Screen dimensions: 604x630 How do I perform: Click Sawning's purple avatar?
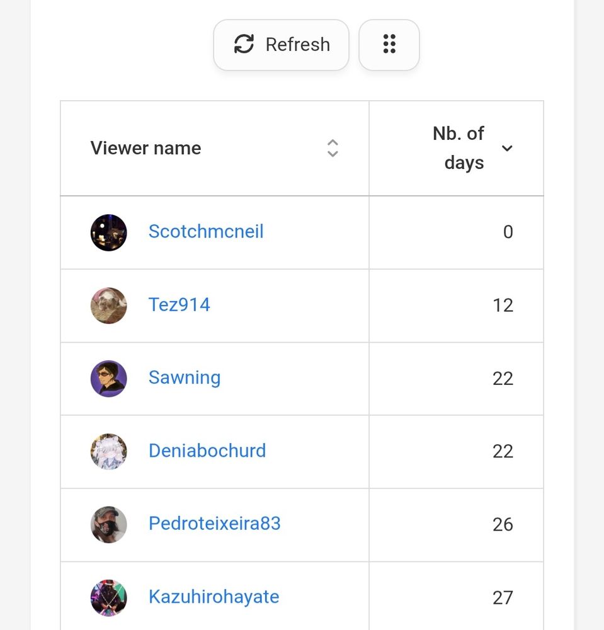[x=109, y=378]
